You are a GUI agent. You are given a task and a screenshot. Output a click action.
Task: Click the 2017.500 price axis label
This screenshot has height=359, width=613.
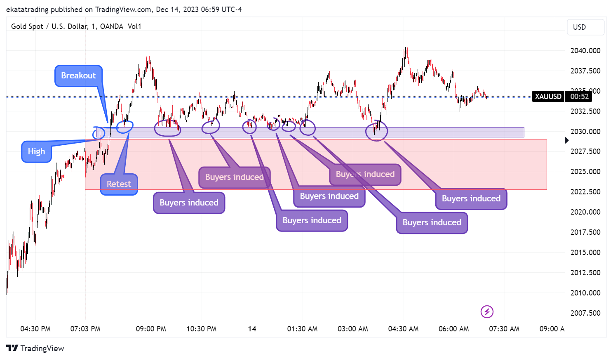tap(585, 232)
